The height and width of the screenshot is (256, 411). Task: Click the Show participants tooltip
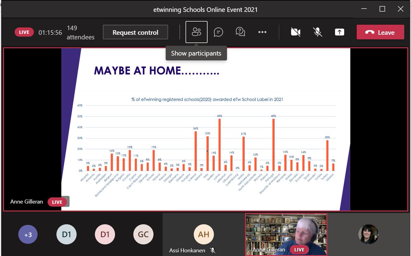(x=196, y=53)
